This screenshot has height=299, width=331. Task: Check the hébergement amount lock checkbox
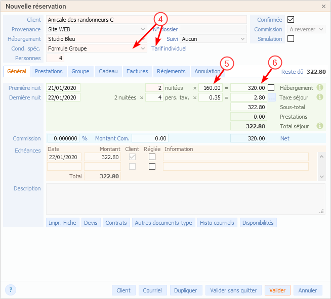[x=271, y=88]
